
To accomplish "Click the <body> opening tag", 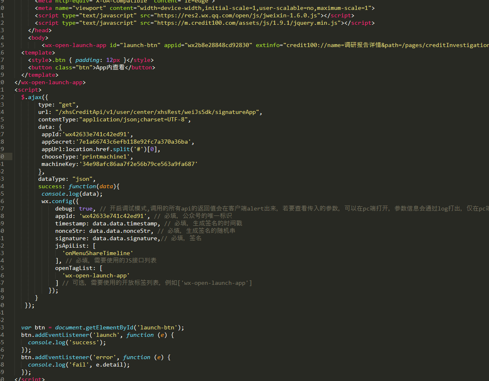I will [x=38, y=38].
